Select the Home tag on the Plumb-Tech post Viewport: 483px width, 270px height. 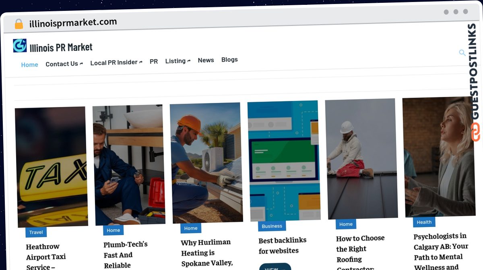click(x=113, y=230)
